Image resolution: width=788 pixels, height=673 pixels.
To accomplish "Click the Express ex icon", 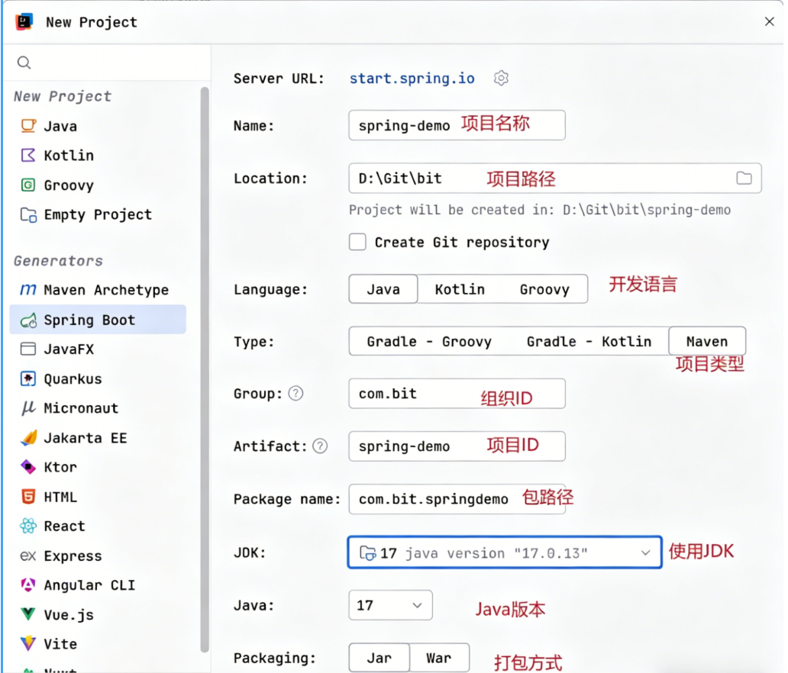I will tap(28, 556).
